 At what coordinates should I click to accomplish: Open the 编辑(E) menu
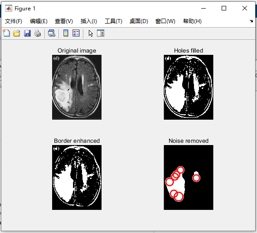39,21
